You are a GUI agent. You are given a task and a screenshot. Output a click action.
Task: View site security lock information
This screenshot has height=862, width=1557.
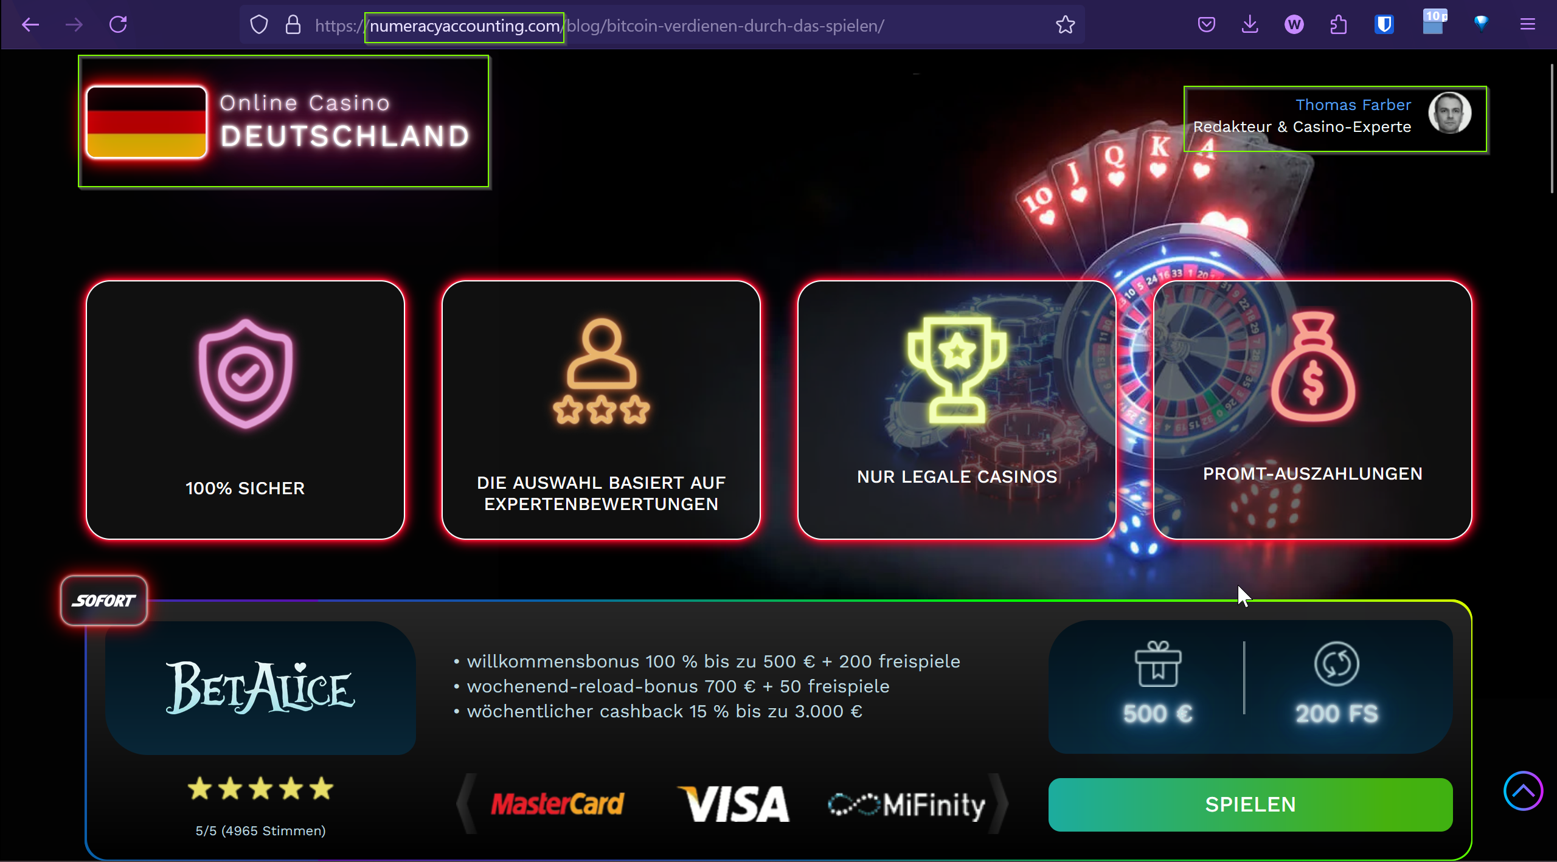click(293, 25)
